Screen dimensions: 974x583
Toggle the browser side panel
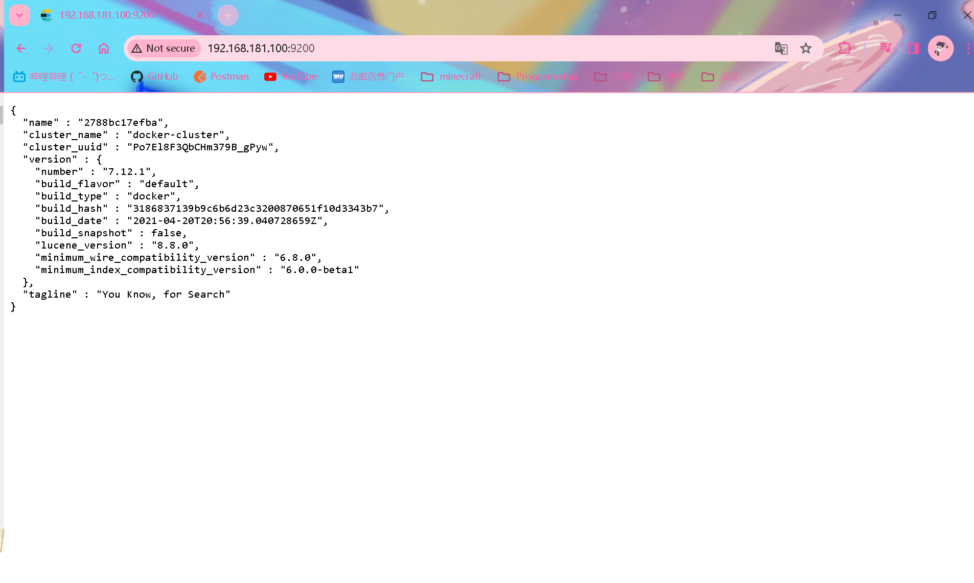(x=913, y=48)
